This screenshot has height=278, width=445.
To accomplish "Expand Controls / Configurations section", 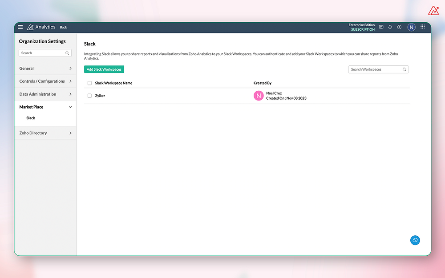I will [x=45, y=81].
